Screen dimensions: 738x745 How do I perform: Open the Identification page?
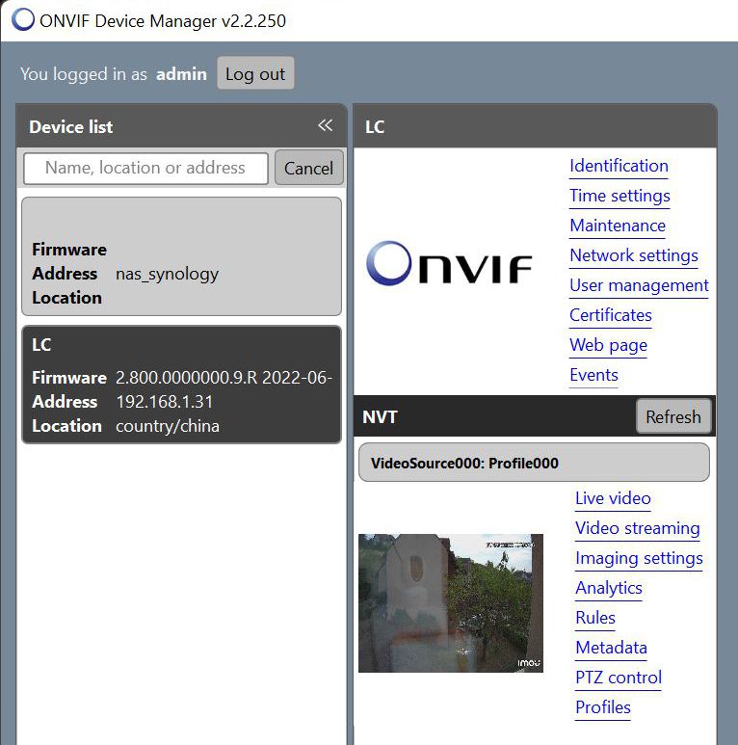[x=619, y=167]
